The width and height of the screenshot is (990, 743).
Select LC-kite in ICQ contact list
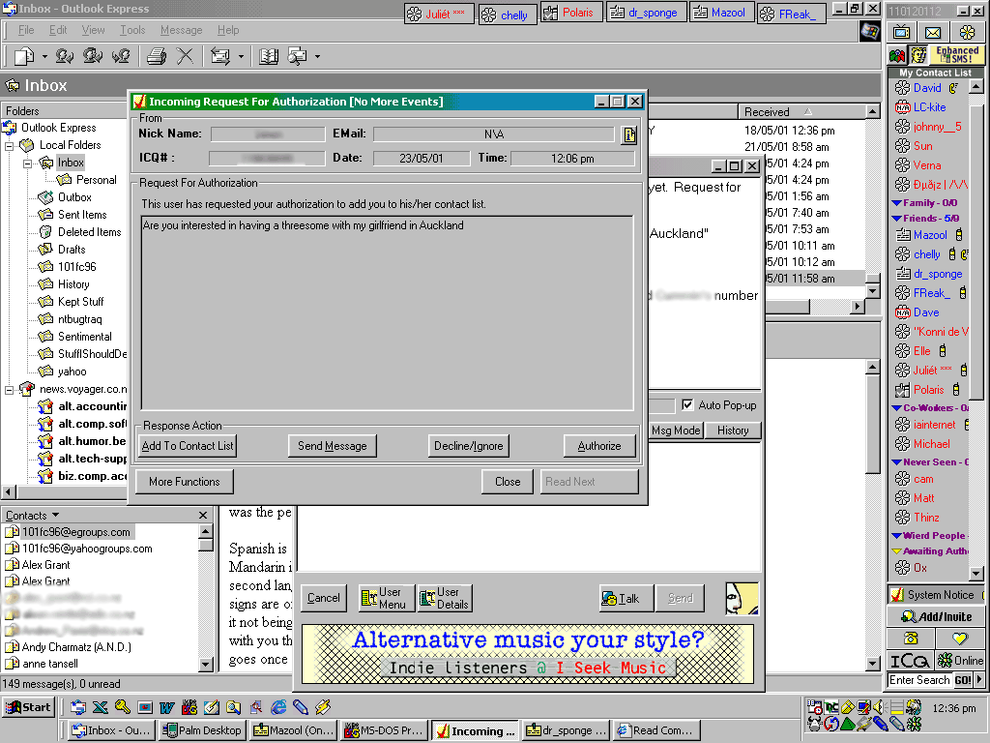(929, 107)
